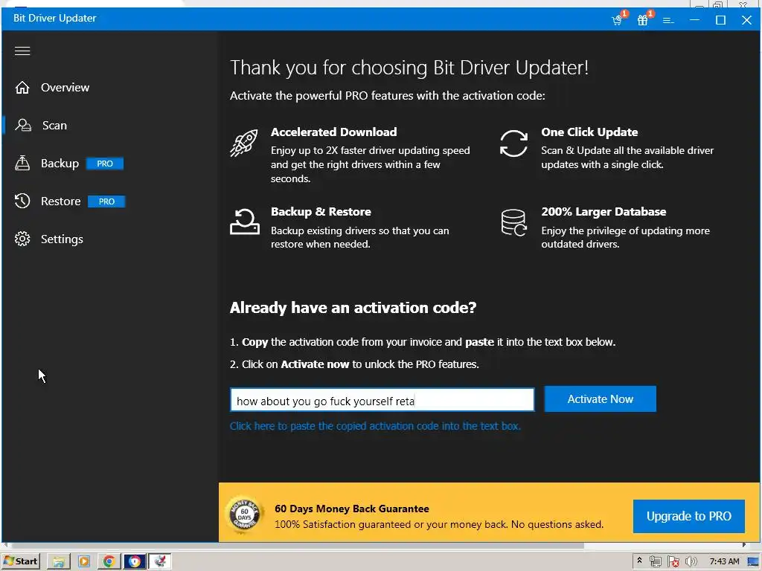Viewport: 762px width, 571px height.
Task: Click the 'Already have an activation code?' heading
Action: click(x=353, y=308)
